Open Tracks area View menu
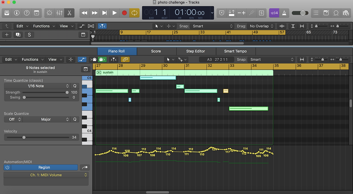The image size is (353, 194). pos(66,26)
